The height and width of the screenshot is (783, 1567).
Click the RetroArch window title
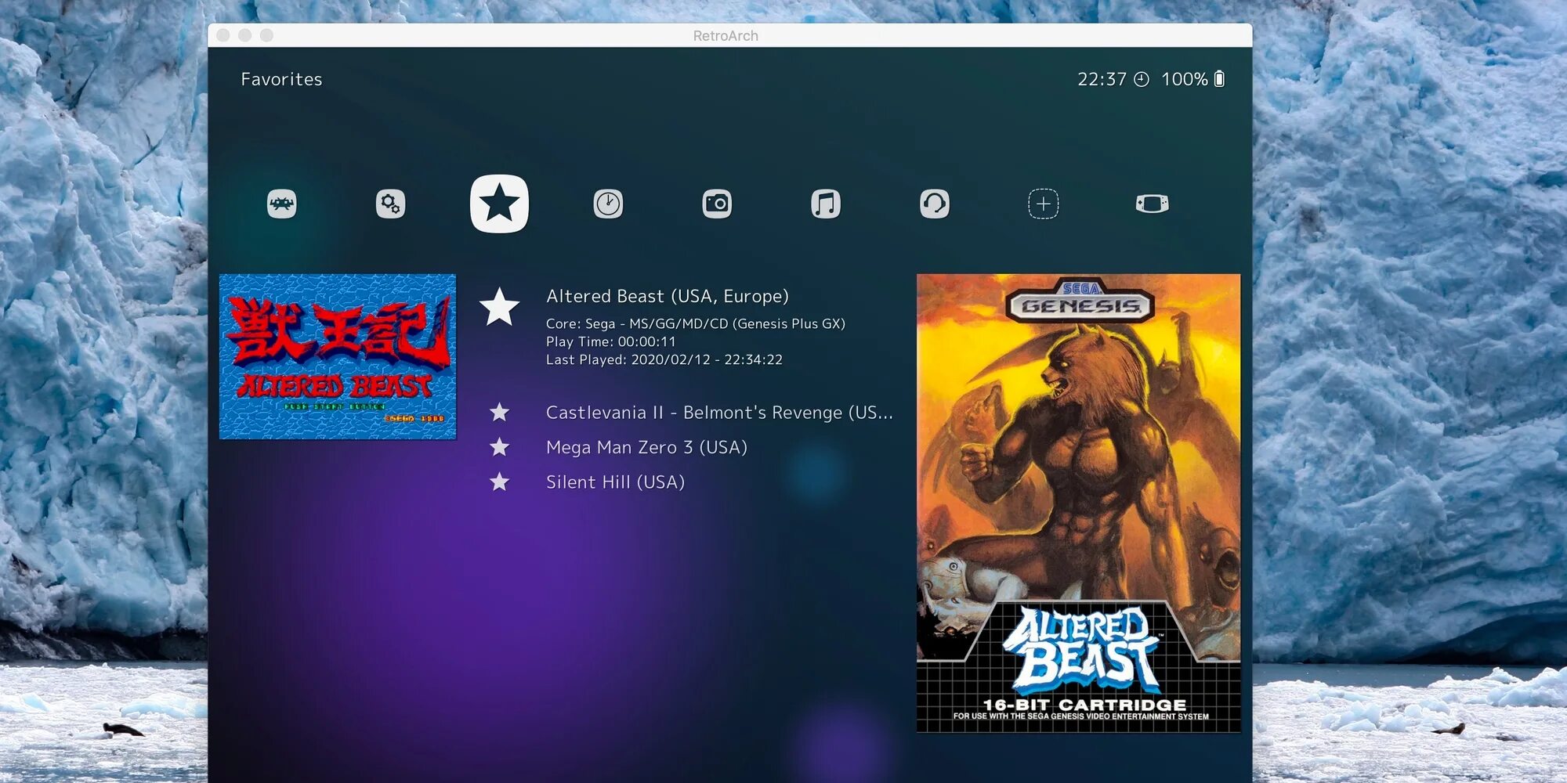[x=726, y=36]
